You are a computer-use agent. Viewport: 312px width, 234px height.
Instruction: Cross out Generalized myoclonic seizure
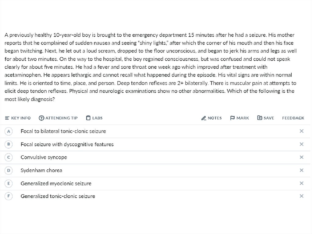(x=301, y=183)
